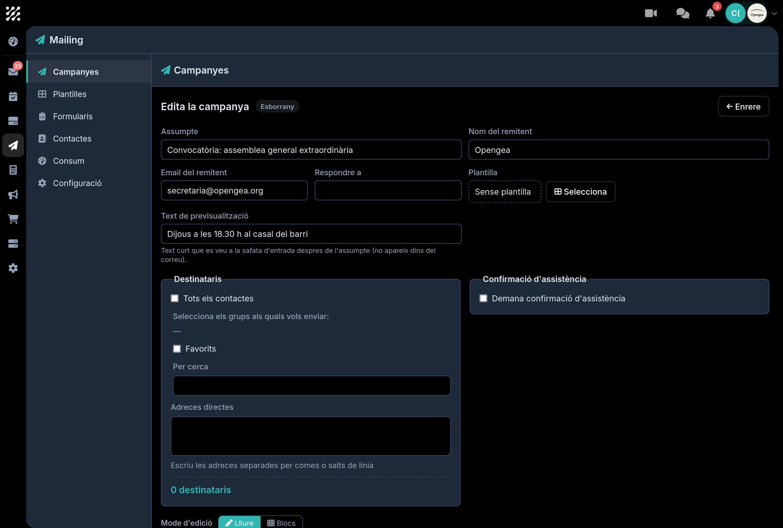
Task: Click the app logo at top left
Action: coord(13,13)
